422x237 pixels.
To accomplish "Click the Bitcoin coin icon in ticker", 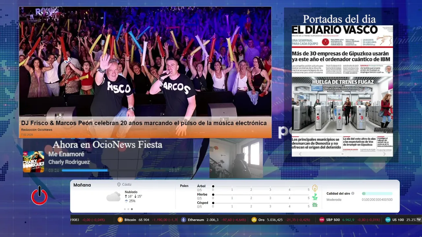I will (120, 220).
